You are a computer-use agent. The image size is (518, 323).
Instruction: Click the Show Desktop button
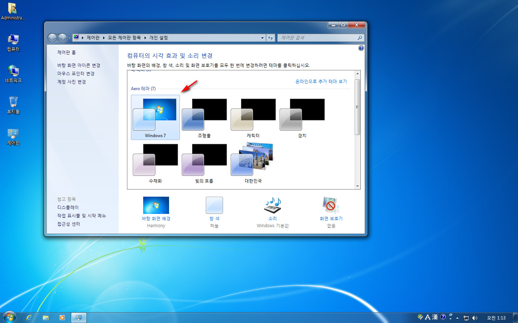pyautogui.click(x=515, y=318)
